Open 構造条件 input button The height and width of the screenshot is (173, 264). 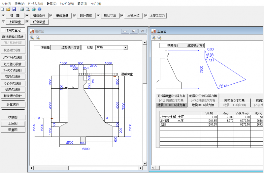tap(39, 15)
